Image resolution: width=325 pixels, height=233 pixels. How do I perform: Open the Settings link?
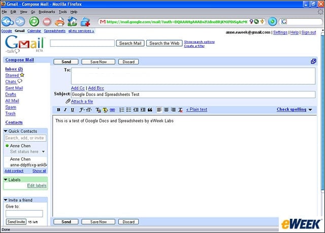[280, 32]
